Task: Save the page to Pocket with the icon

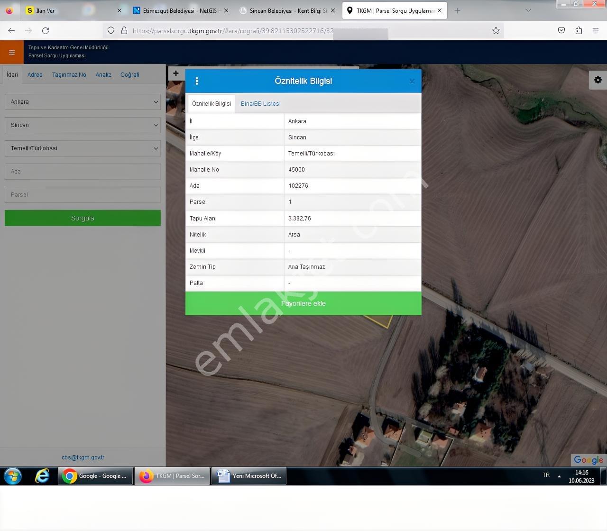Action: click(561, 30)
